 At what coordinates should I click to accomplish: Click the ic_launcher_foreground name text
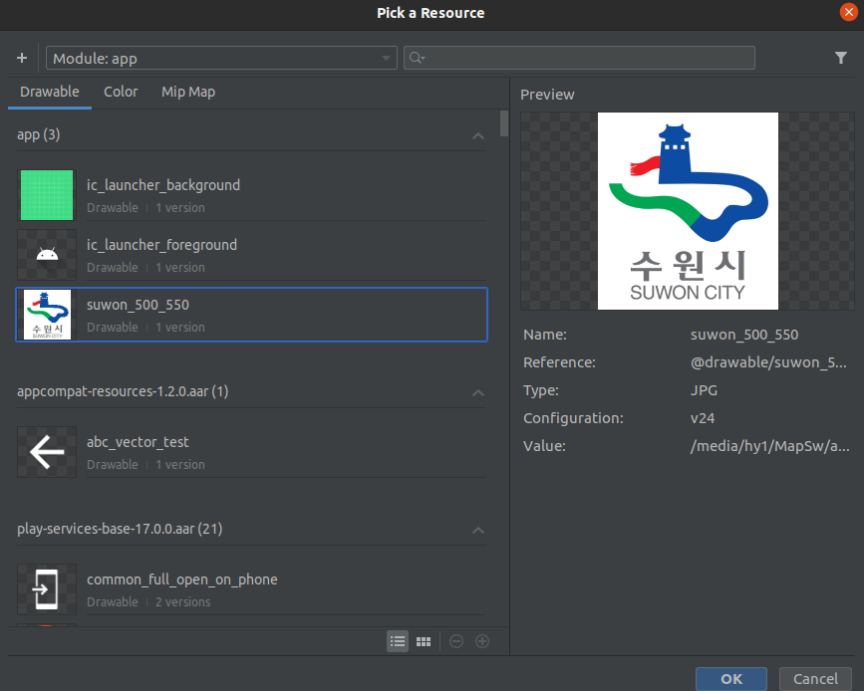click(x=162, y=245)
